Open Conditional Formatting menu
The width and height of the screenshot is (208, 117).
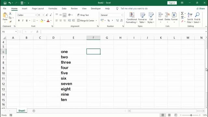pyautogui.click(x=132, y=18)
